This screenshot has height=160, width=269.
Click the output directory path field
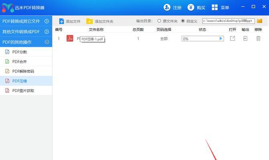tap(229, 21)
